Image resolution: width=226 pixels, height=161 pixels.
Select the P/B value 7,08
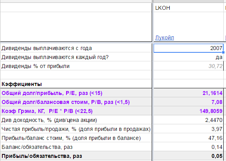(x=188, y=102)
